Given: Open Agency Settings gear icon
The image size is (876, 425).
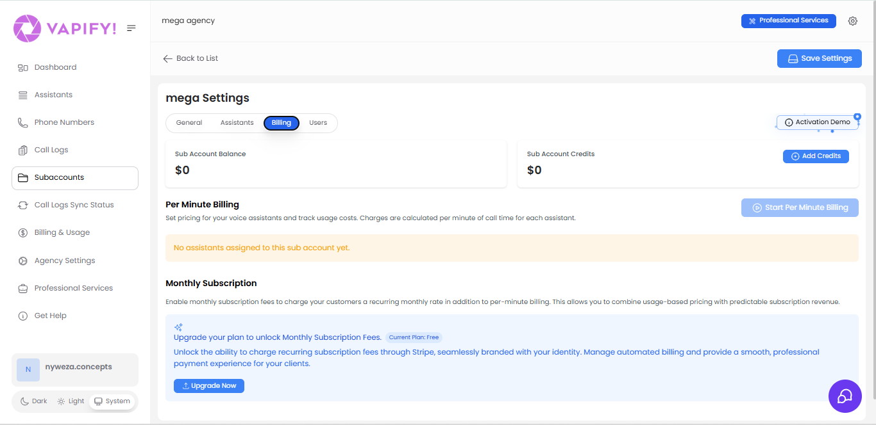Looking at the screenshot, I should point(24,260).
